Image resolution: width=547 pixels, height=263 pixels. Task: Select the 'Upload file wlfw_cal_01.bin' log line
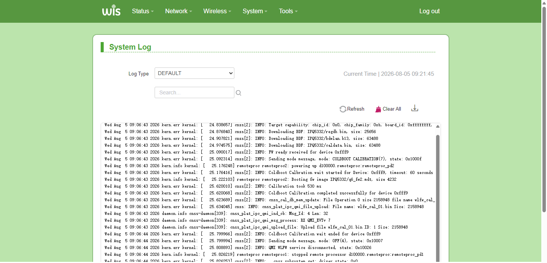click(256, 227)
